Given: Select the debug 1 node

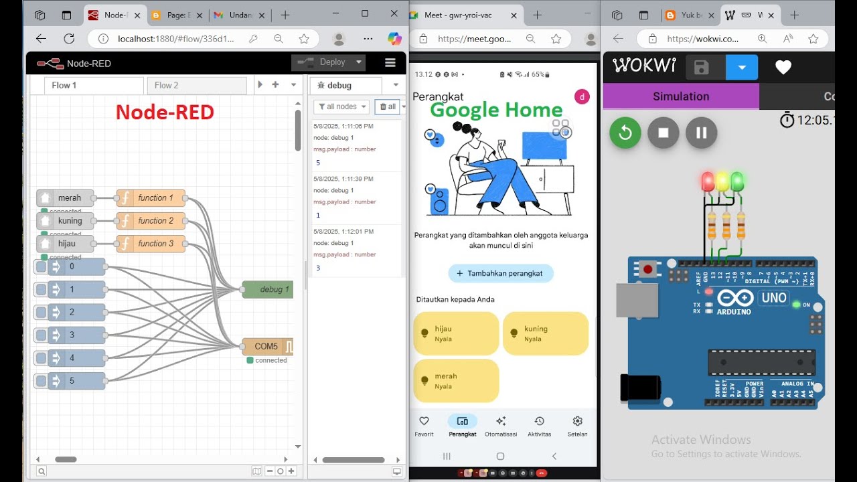Looking at the screenshot, I should click(268, 289).
